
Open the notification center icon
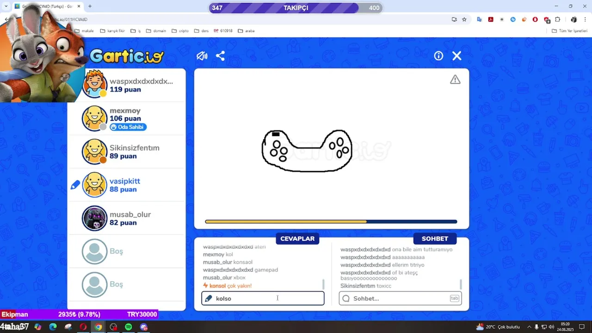point(582,327)
